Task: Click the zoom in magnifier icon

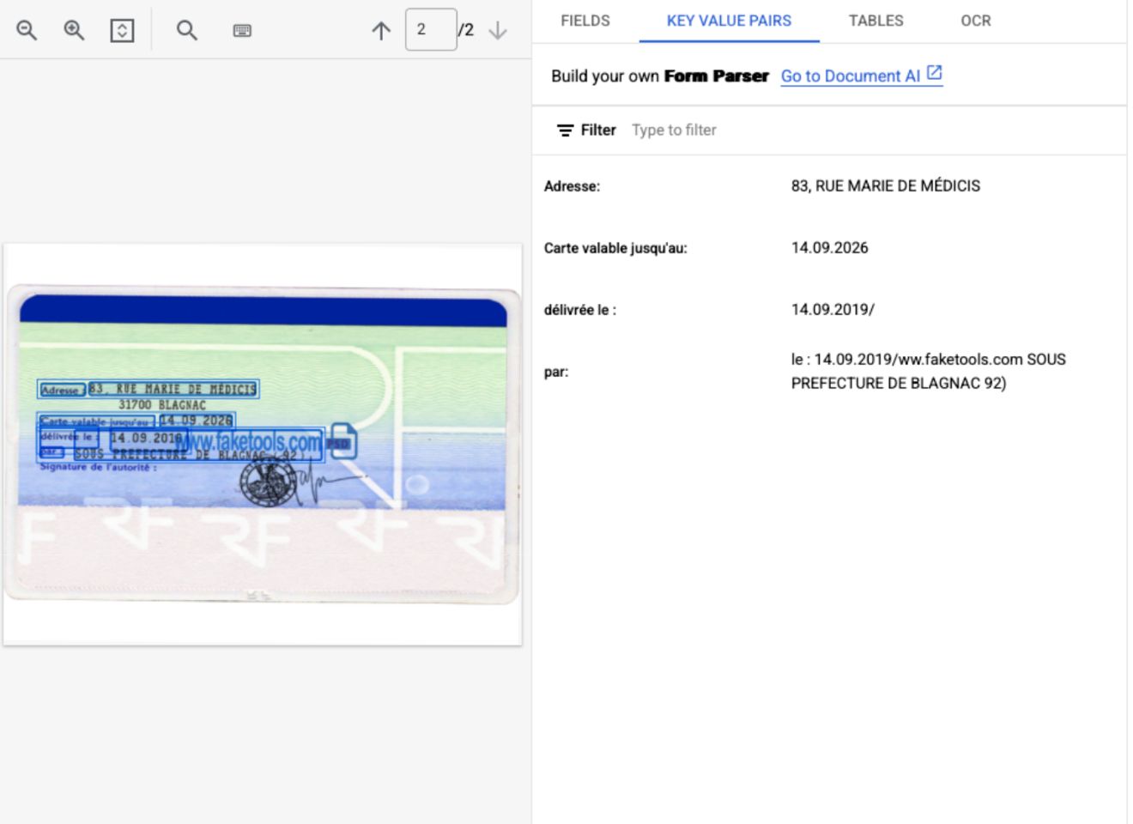Action: 75,30
